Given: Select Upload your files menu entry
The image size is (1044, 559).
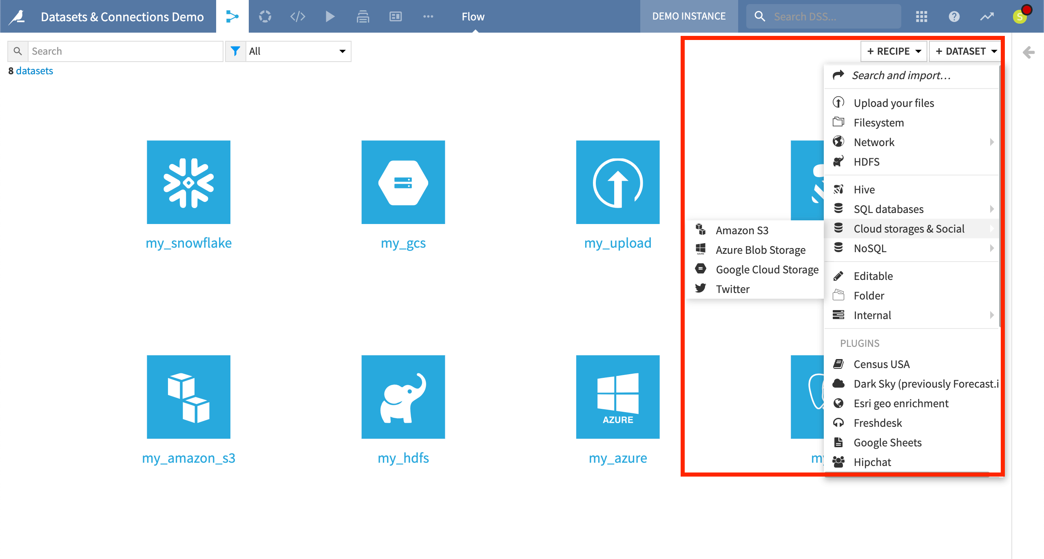Looking at the screenshot, I should click(894, 103).
